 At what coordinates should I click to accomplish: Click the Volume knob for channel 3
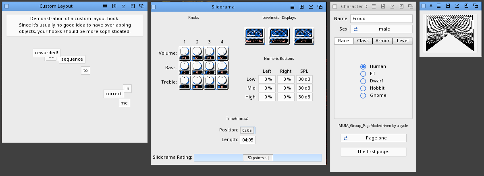click(210, 53)
